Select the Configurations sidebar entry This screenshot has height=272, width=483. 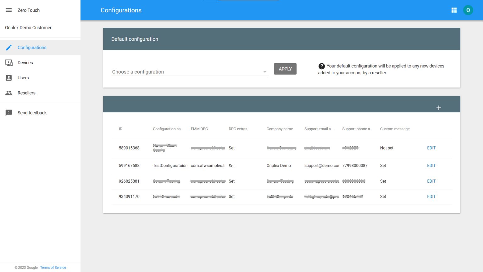pyautogui.click(x=32, y=47)
